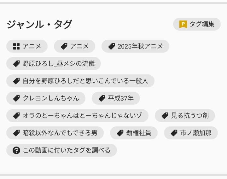Click the premium P icon on タグ編集
Screen dimensions: 227x179
tap(183, 24)
